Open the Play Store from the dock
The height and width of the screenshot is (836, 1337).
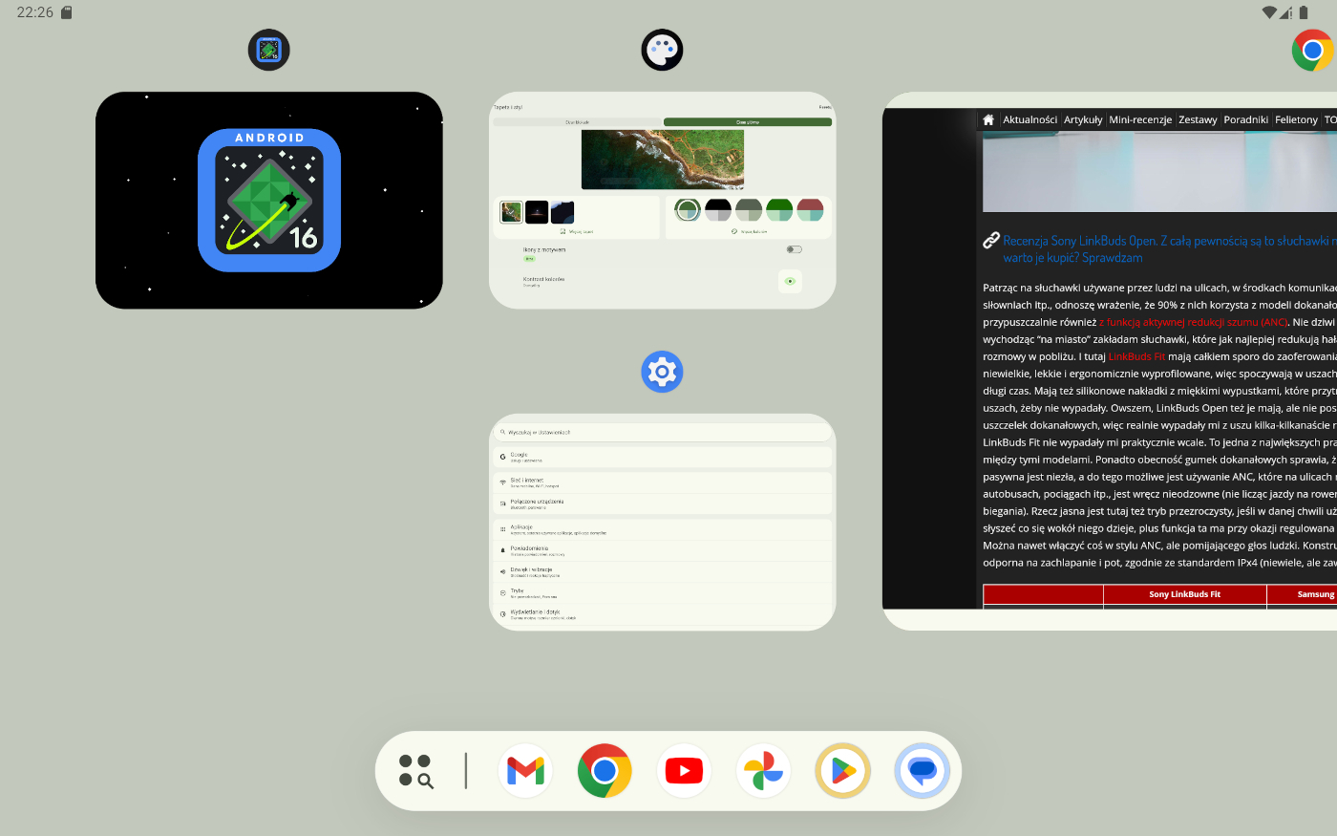click(842, 771)
